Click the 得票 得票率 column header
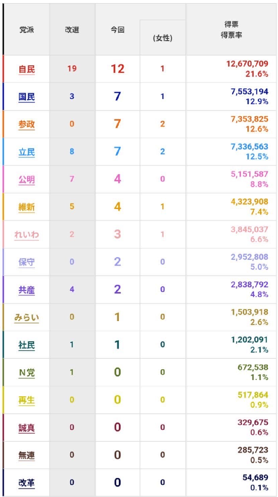278x497 pixels. (231, 30)
